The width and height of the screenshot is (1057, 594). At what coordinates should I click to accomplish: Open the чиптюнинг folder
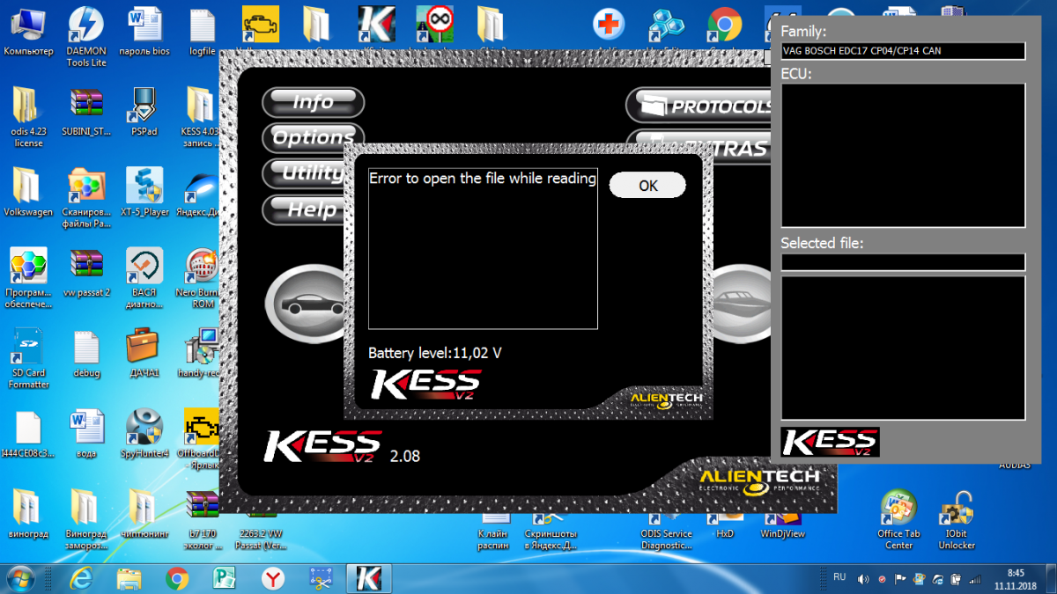tap(144, 513)
